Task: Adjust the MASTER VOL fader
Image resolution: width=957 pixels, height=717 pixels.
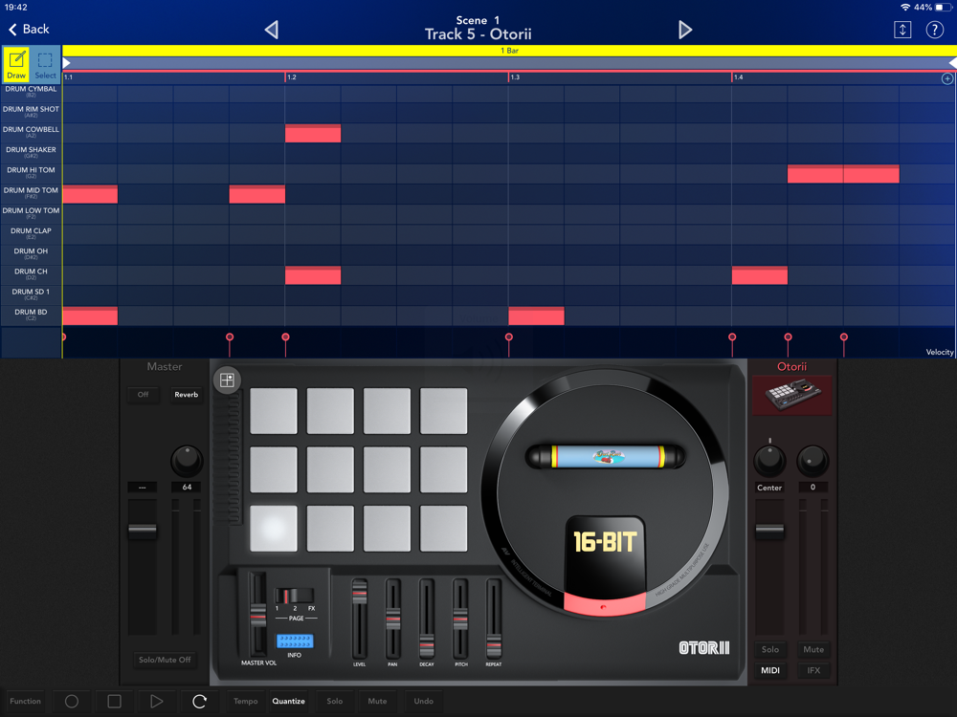Action: (258, 614)
